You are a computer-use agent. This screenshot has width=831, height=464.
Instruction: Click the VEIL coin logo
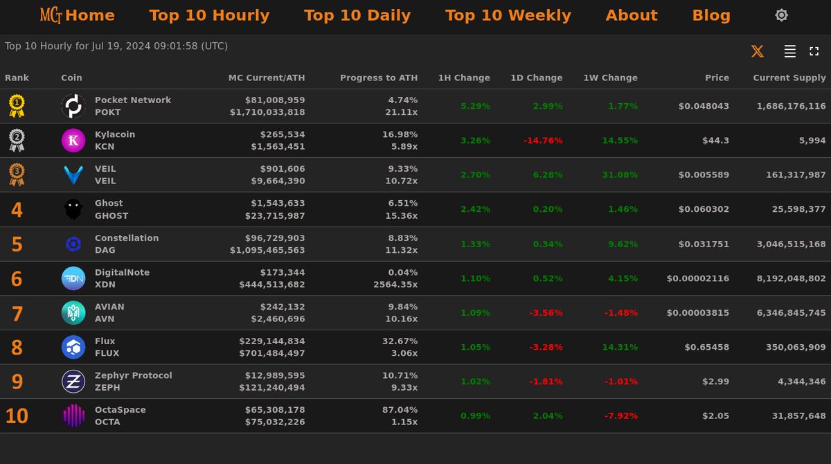73,175
